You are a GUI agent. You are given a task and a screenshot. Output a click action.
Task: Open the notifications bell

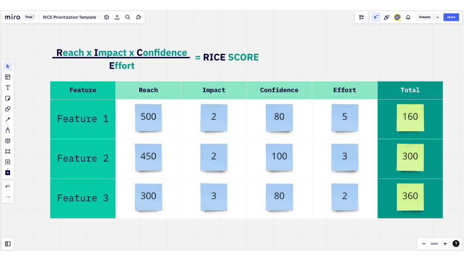tap(408, 17)
